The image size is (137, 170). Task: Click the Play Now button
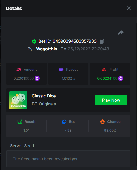click(111, 100)
